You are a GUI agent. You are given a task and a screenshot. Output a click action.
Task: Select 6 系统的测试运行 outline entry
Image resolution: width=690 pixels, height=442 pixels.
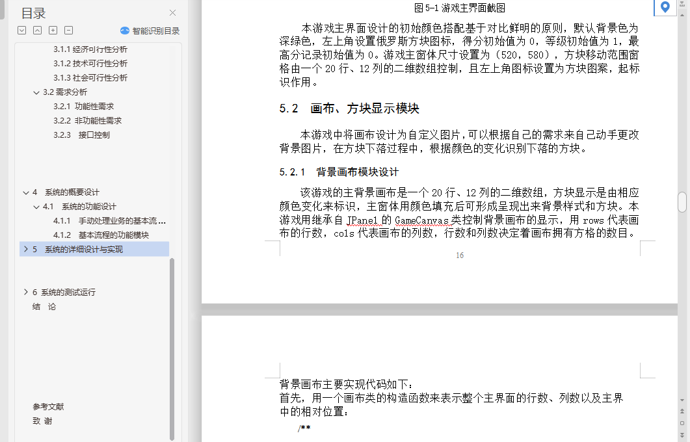point(64,292)
